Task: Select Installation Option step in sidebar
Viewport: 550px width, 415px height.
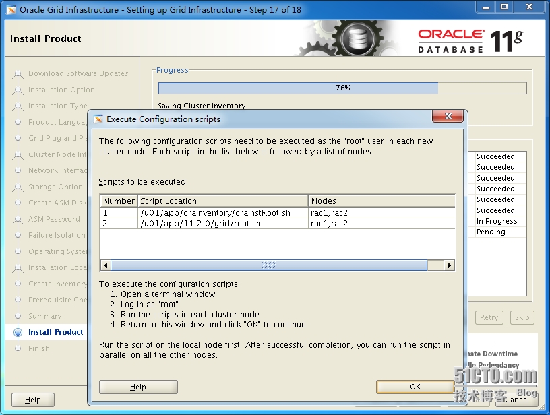Action: (x=61, y=90)
